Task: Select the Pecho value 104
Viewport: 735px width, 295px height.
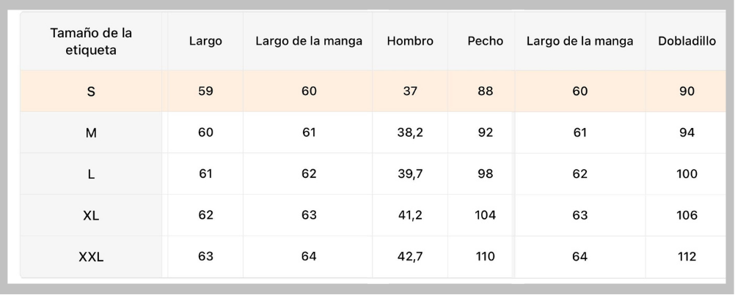Action: (x=485, y=215)
